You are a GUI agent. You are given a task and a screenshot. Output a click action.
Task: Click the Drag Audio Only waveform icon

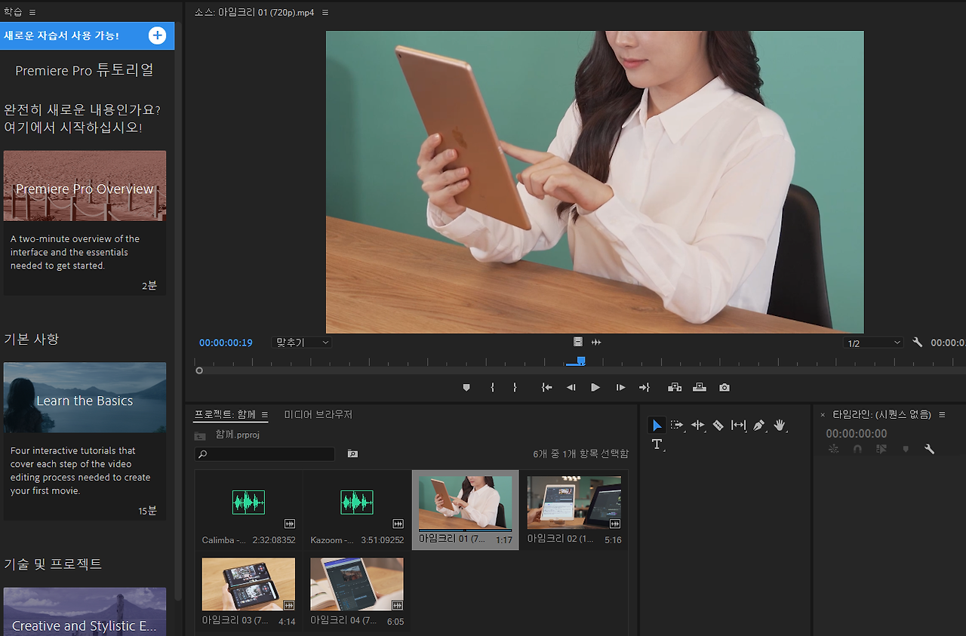[x=596, y=343]
